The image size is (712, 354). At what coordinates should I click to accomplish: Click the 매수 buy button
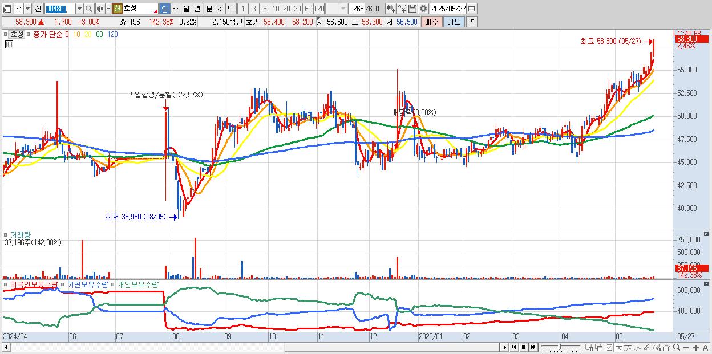pyautogui.click(x=431, y=22)
